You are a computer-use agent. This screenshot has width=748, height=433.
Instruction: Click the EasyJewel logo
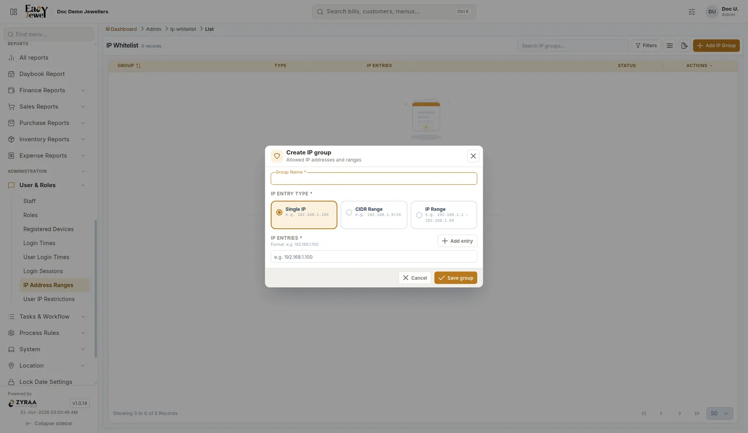click(x=36, y=11)
